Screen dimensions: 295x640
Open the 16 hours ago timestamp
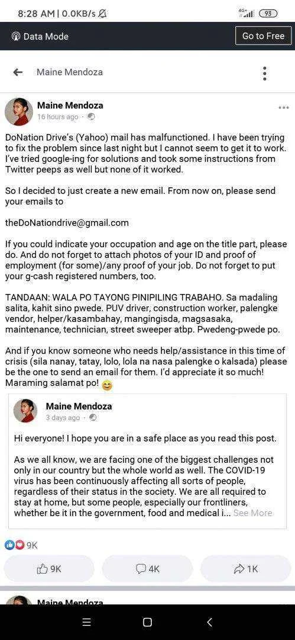(57, 117)
